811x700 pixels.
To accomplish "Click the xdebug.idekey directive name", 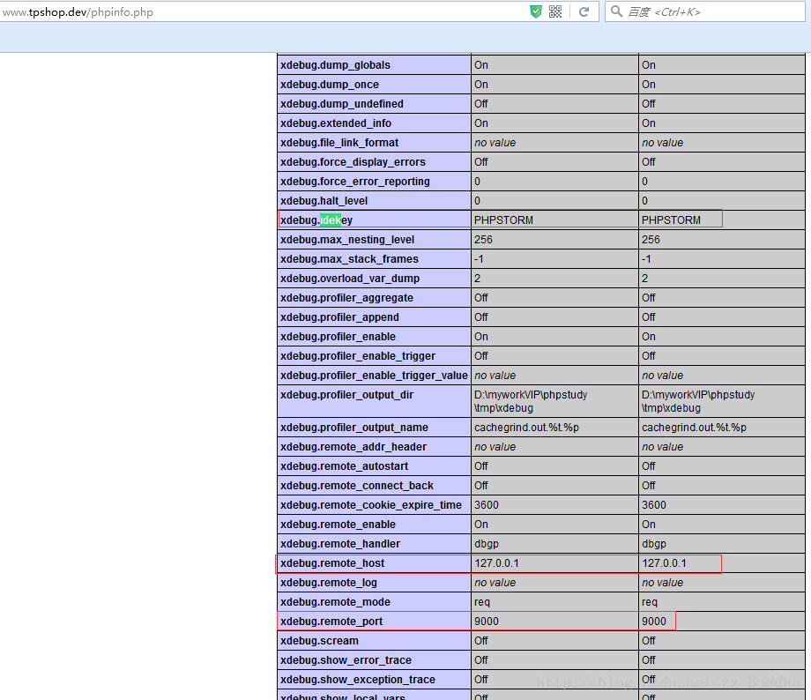I will [x=316, y=220].
